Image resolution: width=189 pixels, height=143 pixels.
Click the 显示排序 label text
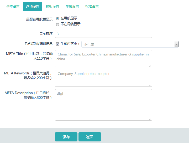46,33
